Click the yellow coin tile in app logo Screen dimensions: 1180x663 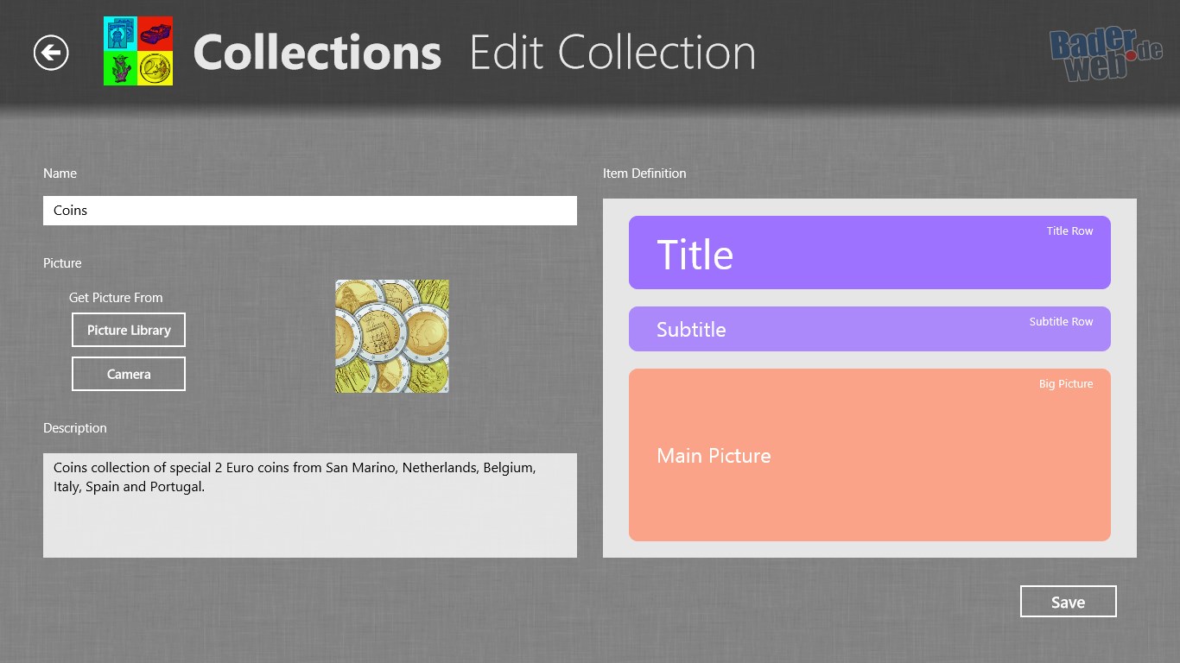(155, 68)
